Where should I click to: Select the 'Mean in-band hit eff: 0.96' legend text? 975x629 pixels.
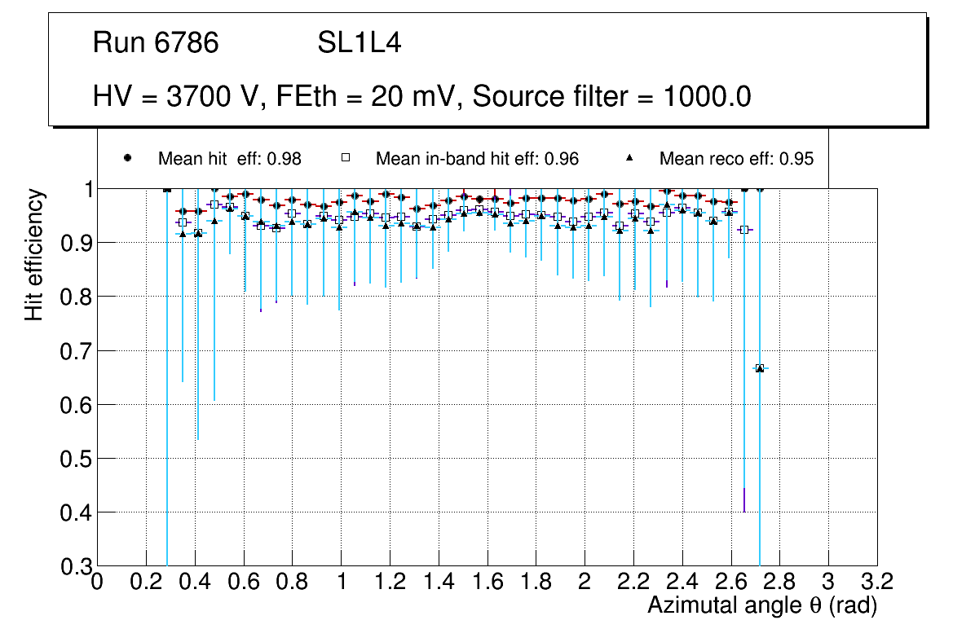click(x=477, y=159)
